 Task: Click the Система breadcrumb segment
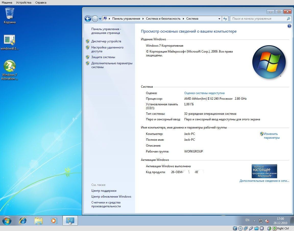(192, 19)
